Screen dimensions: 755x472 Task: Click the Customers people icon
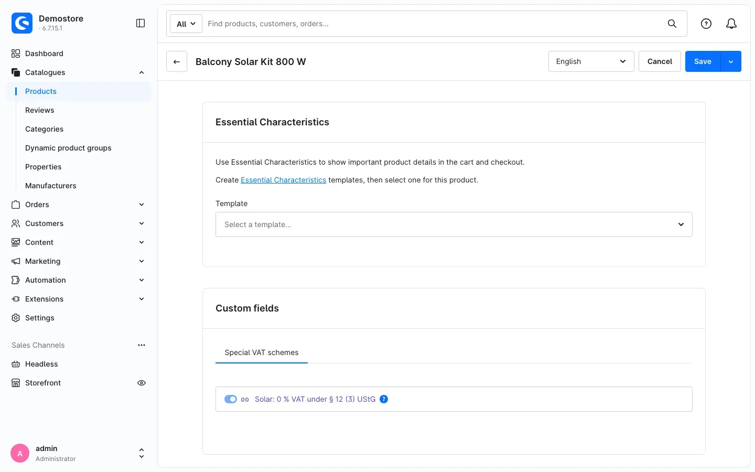[16, 223]
